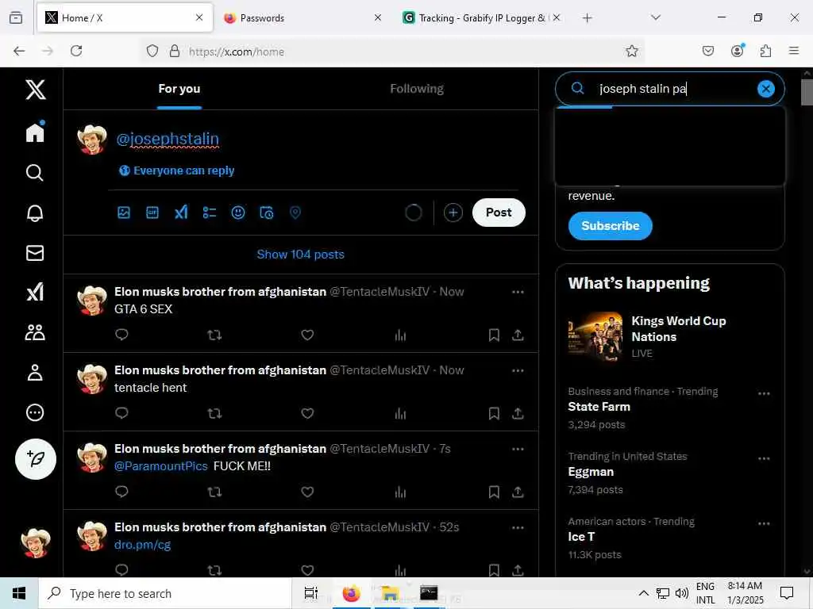
Task: Open a new browser tab
Action: point(587,18)
